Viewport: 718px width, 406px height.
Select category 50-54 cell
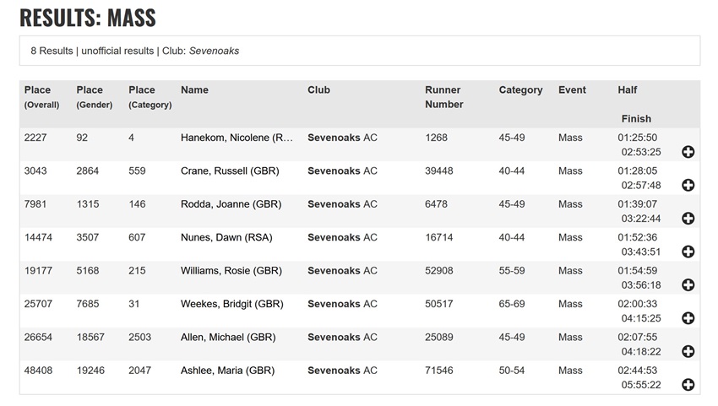[512, 371]
